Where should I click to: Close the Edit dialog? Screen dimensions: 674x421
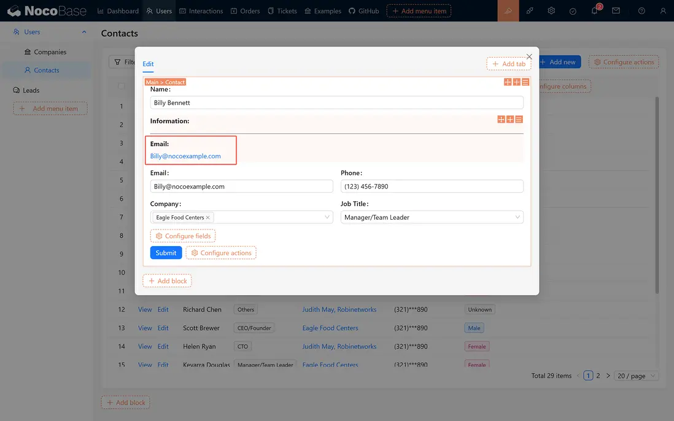click(529, 56)
